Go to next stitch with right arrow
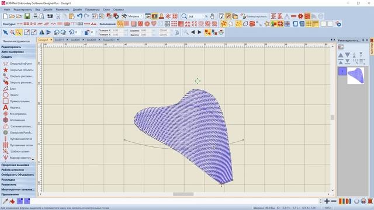This screenshot has height=210, width=374. tap(199, 33)
